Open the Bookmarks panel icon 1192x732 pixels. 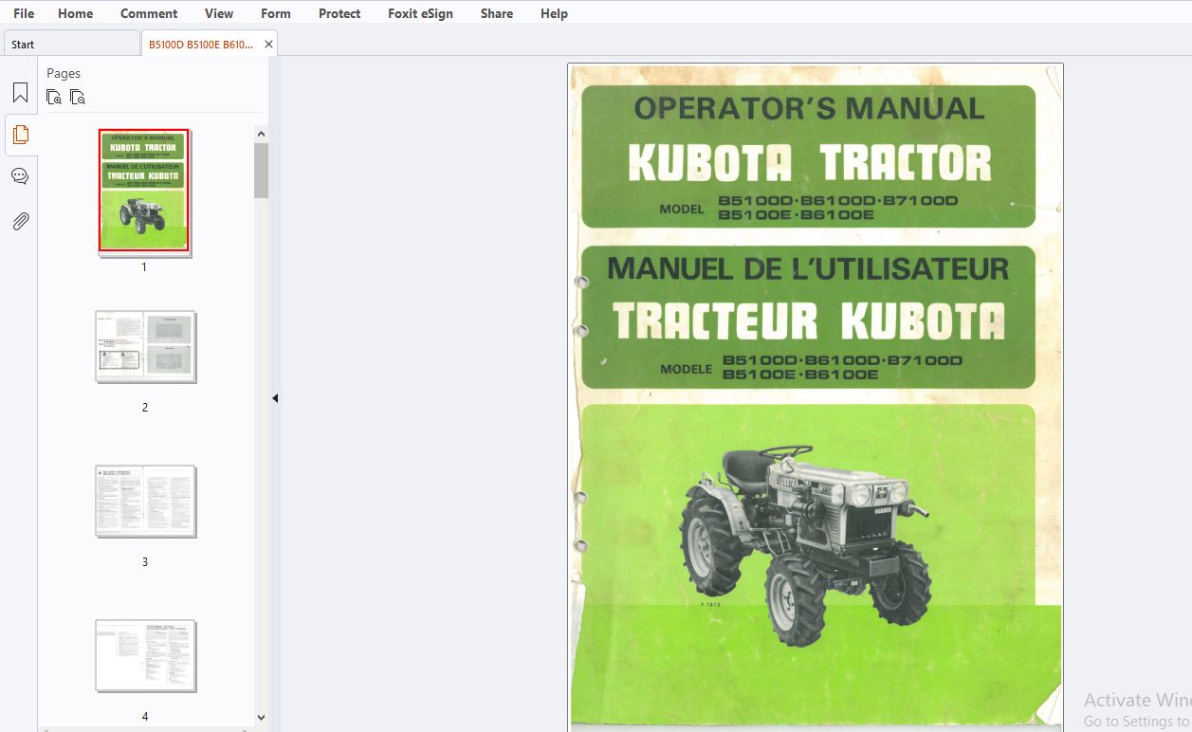tap(20, 93)
